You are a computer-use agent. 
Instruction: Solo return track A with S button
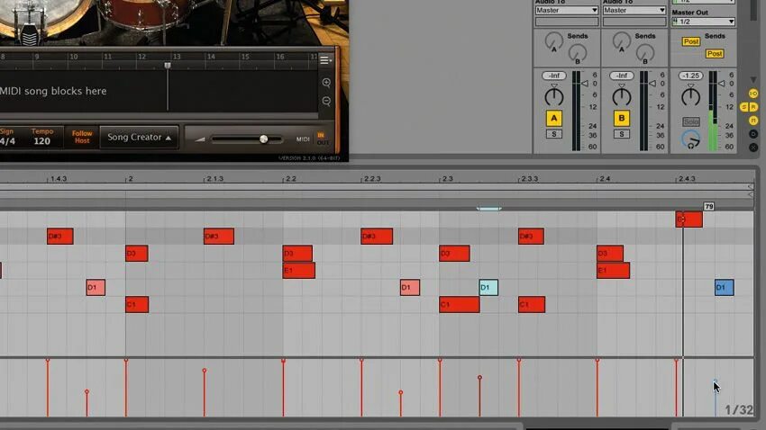pos(554,134)
